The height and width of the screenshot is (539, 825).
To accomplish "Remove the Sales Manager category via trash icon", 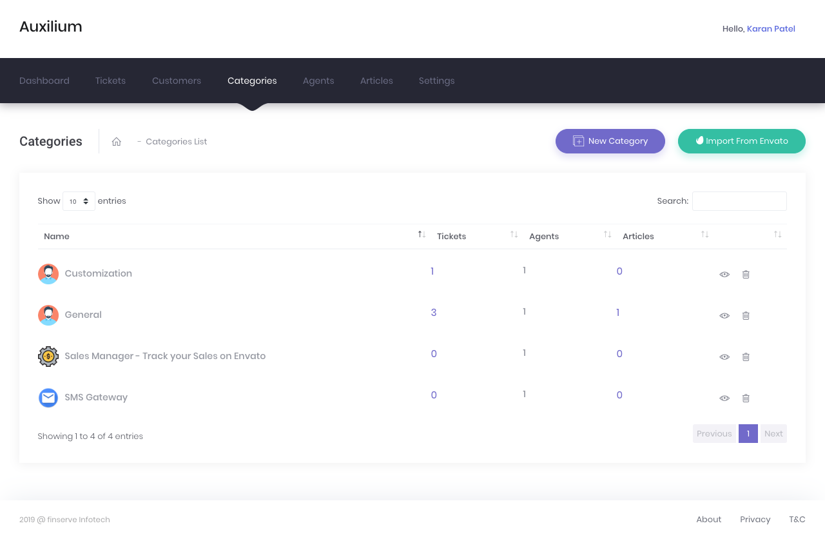I will pyautogui.click(x=746, y=357).
